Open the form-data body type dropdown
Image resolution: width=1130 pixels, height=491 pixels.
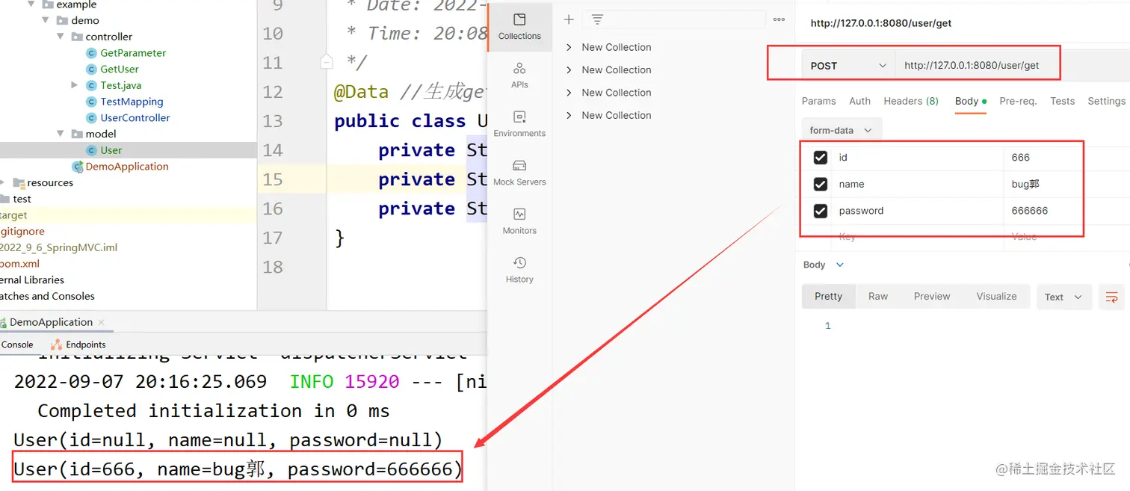(x=841, y=130)
